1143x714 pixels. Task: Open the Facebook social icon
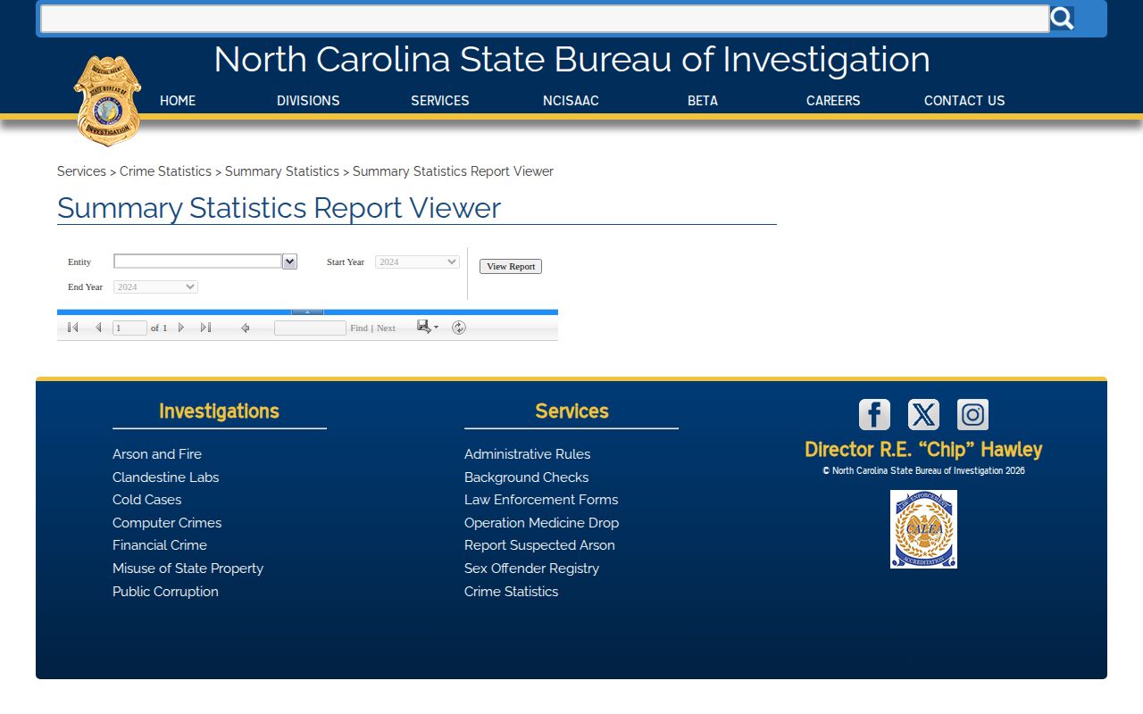click(x=874, y=414)
